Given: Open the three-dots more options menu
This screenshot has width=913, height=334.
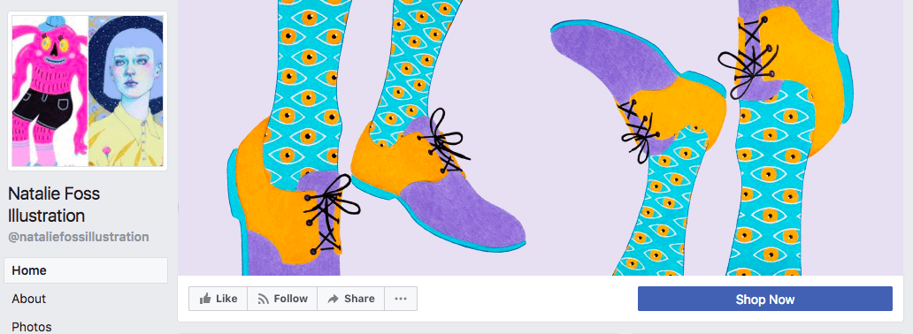Looking at the screenshot, I should tap(401, 299).
